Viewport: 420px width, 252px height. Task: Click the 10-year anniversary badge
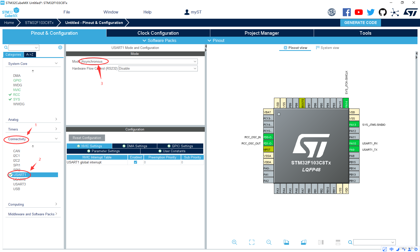click(x=332, y=12)
